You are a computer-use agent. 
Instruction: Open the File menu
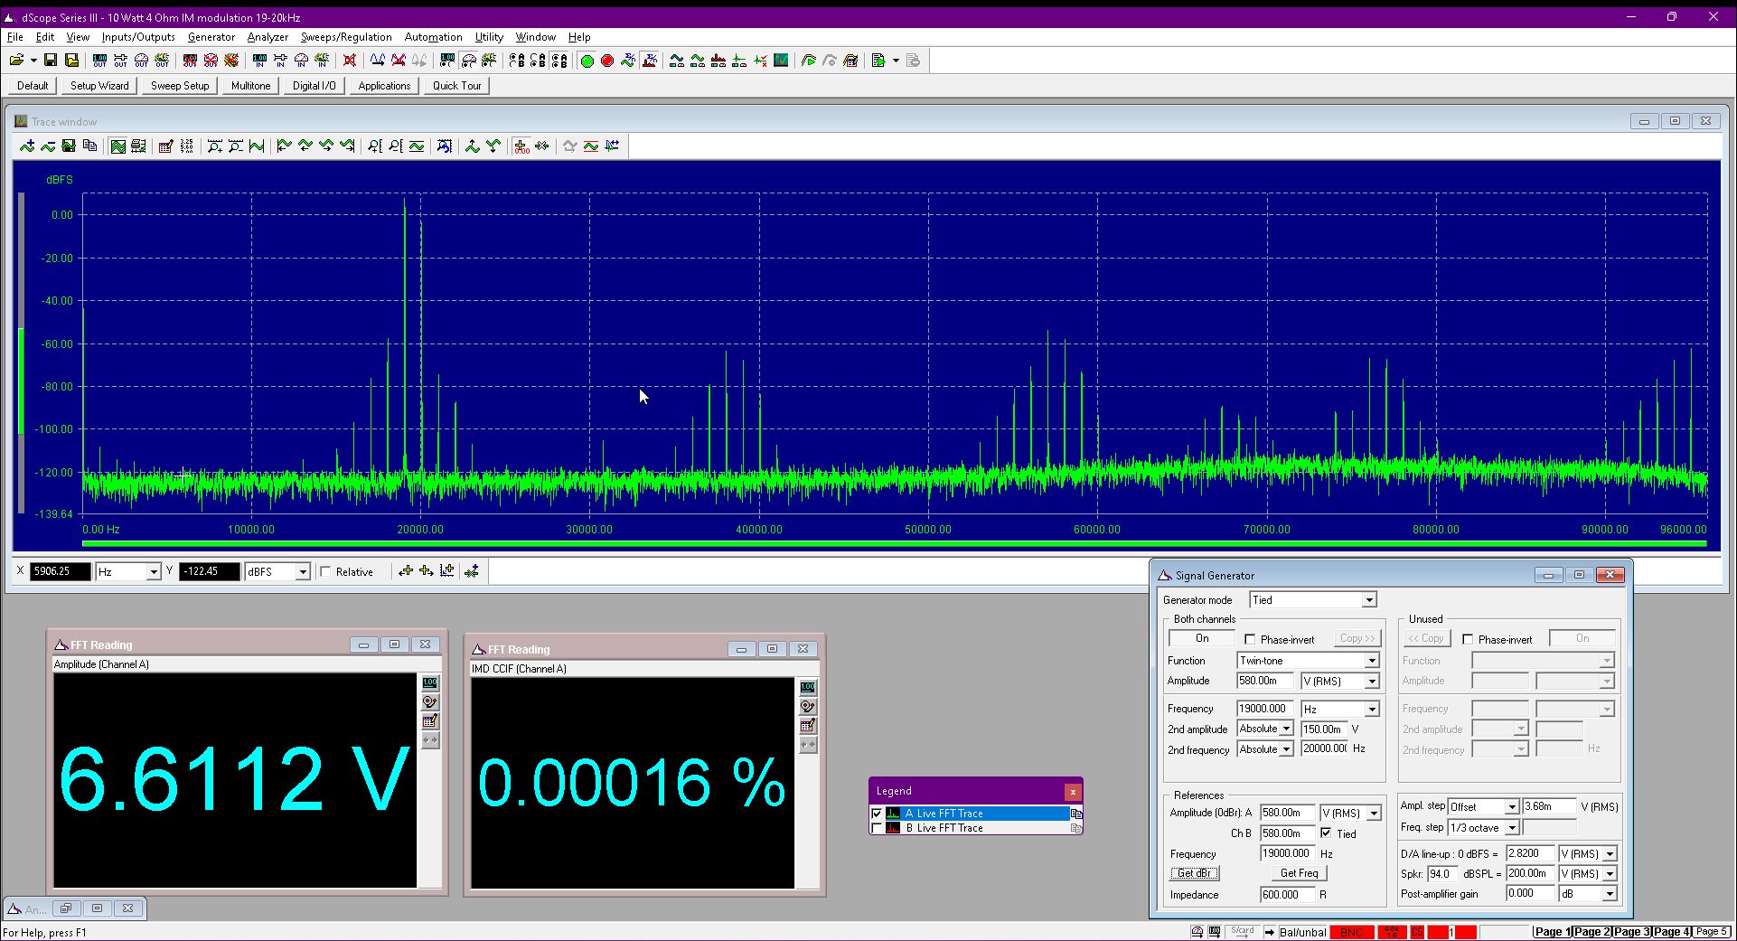(15, 37)
